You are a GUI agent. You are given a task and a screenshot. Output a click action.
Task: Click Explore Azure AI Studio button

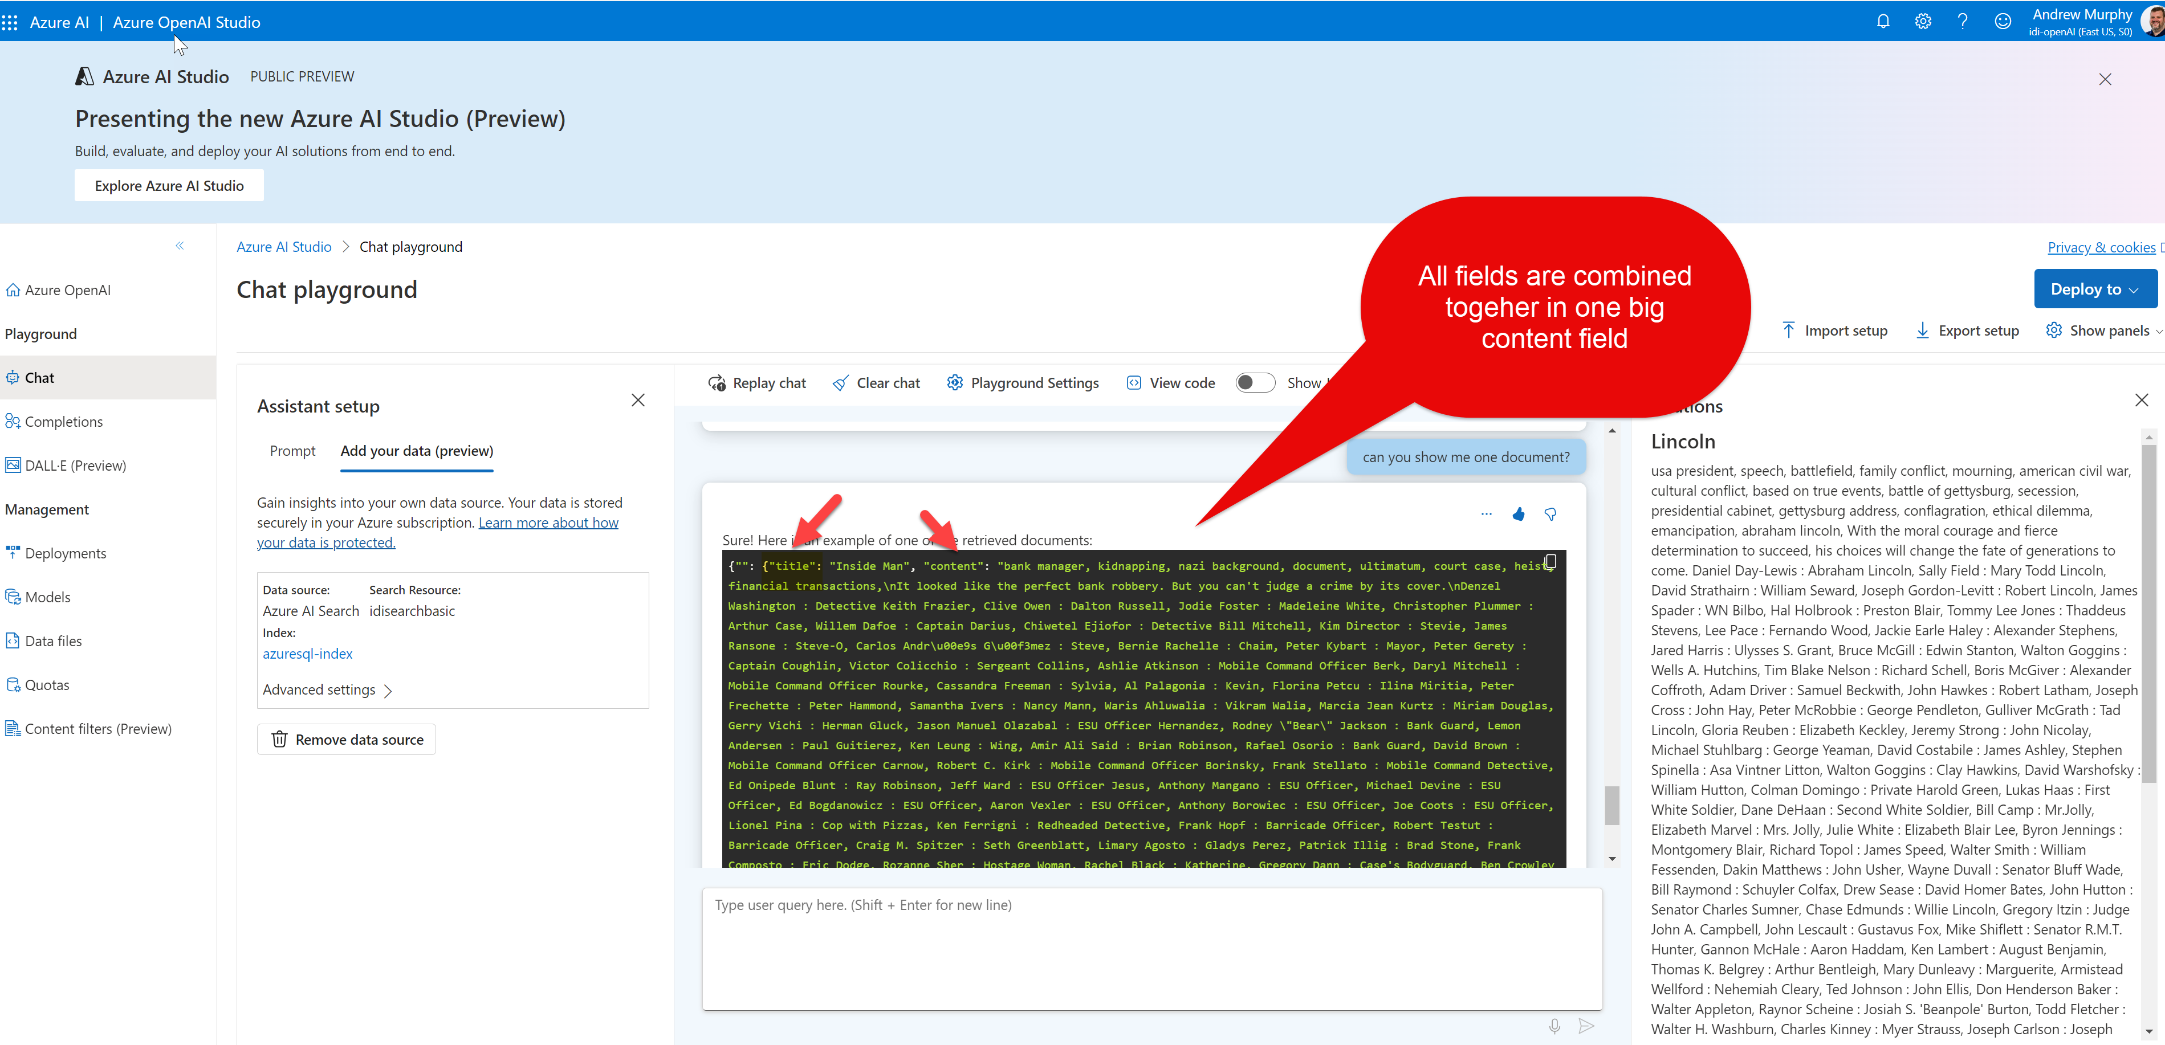[169, 186]
